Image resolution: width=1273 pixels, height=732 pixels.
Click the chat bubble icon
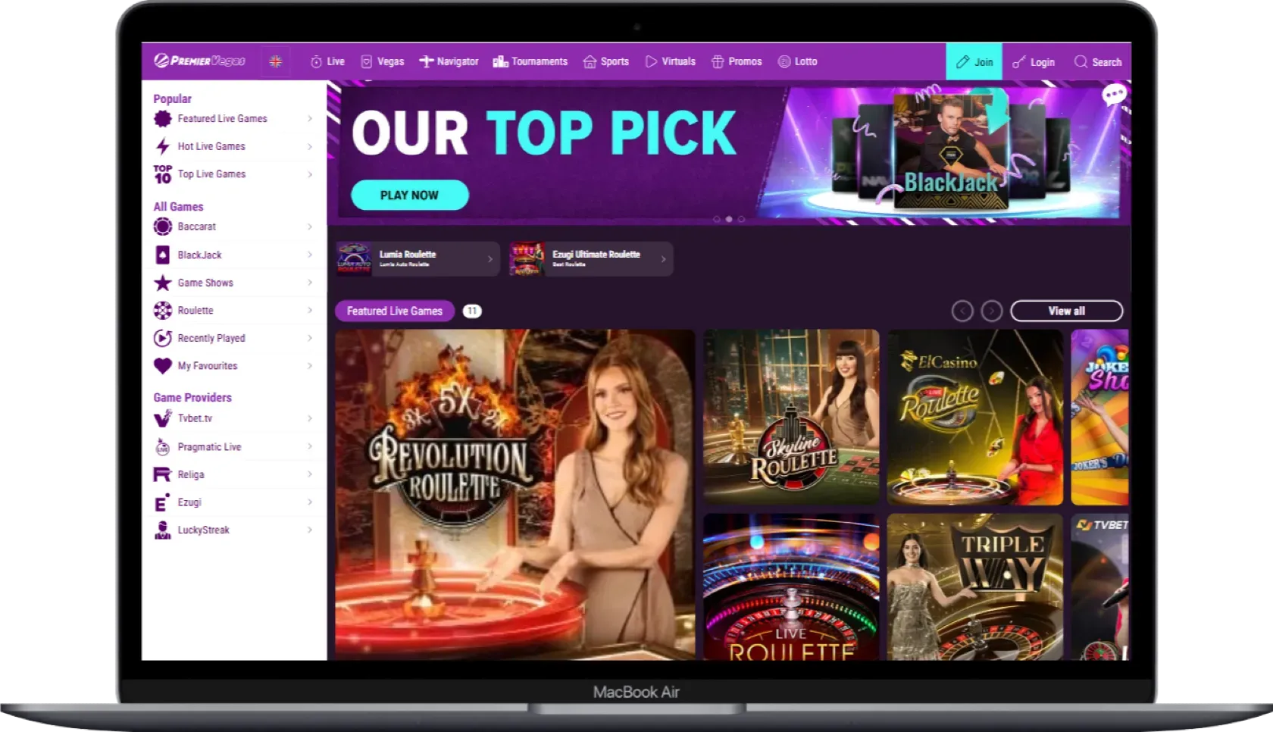click(1114, 95)
